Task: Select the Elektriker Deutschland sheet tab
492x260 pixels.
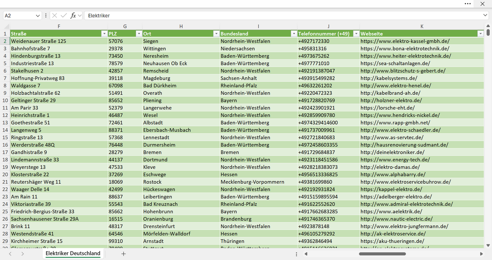Action: coord(73,254)
